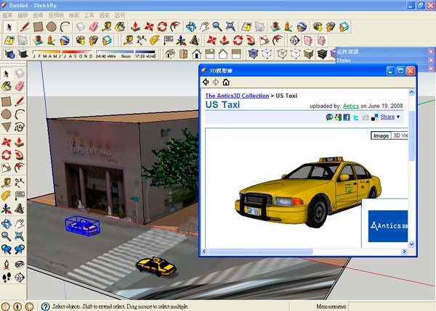Open the 編輯 (Edit) menu
This screenshot has height=311, width=436.
(23, 15)
